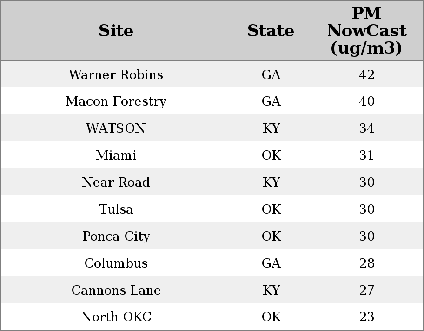424x331 pixels.
Task: Select the PM value 34 cell
Action: coord(366,128)
